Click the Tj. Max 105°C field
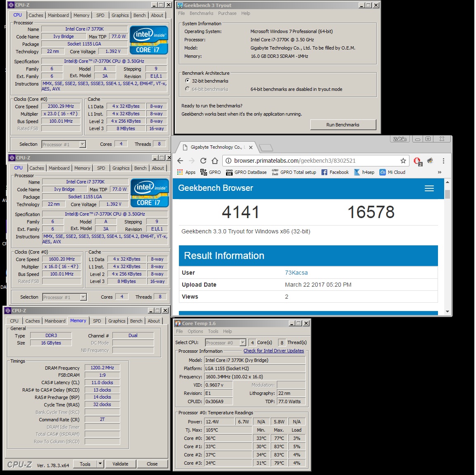 coord(228,430)
